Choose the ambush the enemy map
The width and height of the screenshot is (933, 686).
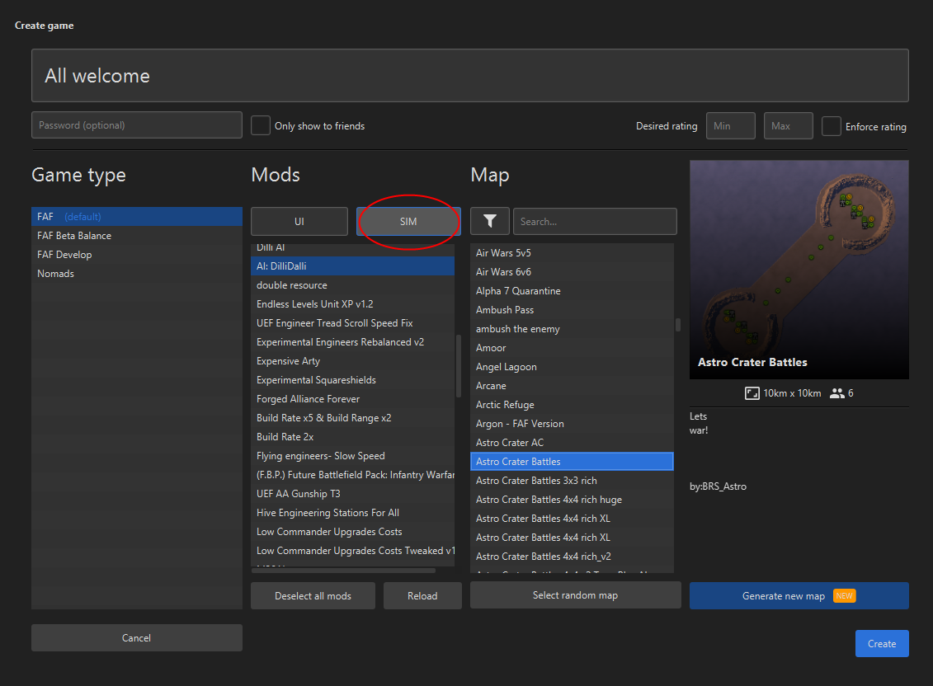[572, 329]
